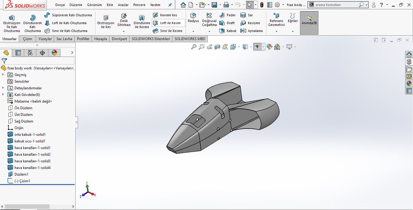The image size is (413, 210).
Task: Select Döndürerek Katı Oluşturma tool
Action: coord(33,24)
